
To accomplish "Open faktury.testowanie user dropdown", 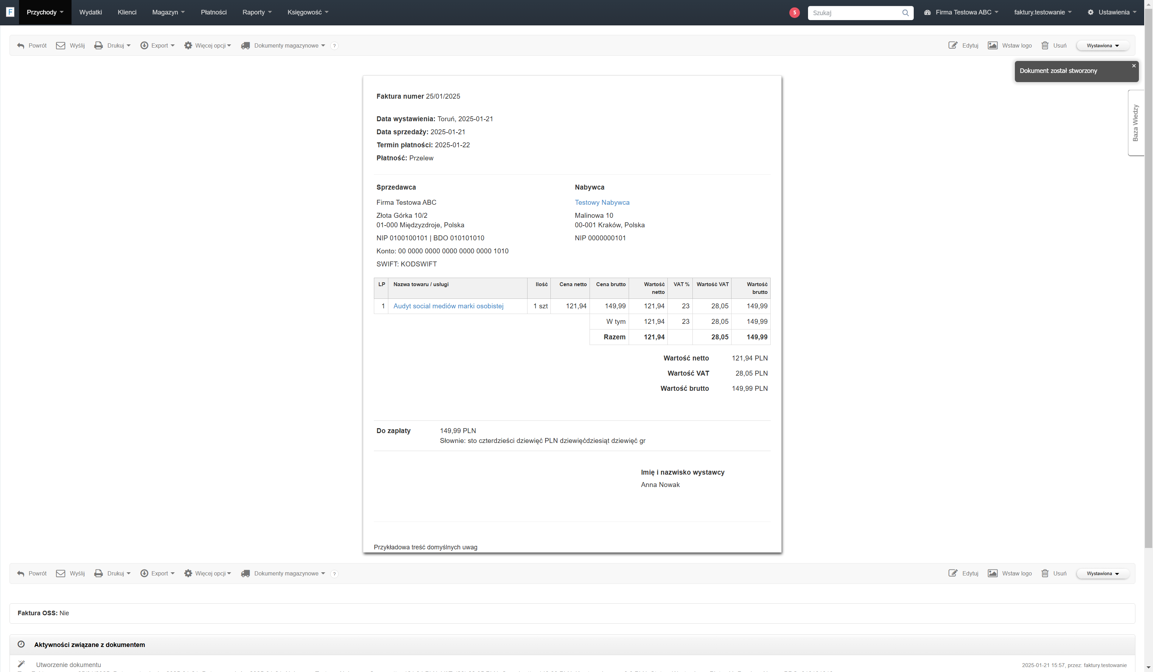I will (x=1043, y=12).
